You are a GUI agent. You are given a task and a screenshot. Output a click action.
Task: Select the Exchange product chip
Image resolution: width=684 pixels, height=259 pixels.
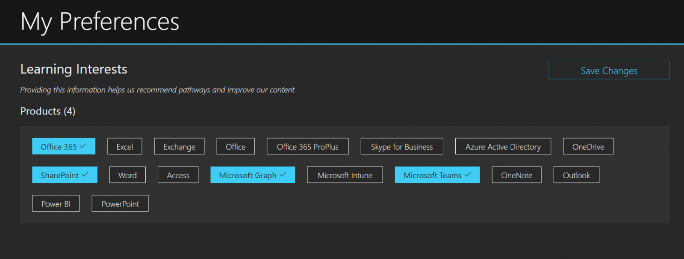tap(179, 146)
